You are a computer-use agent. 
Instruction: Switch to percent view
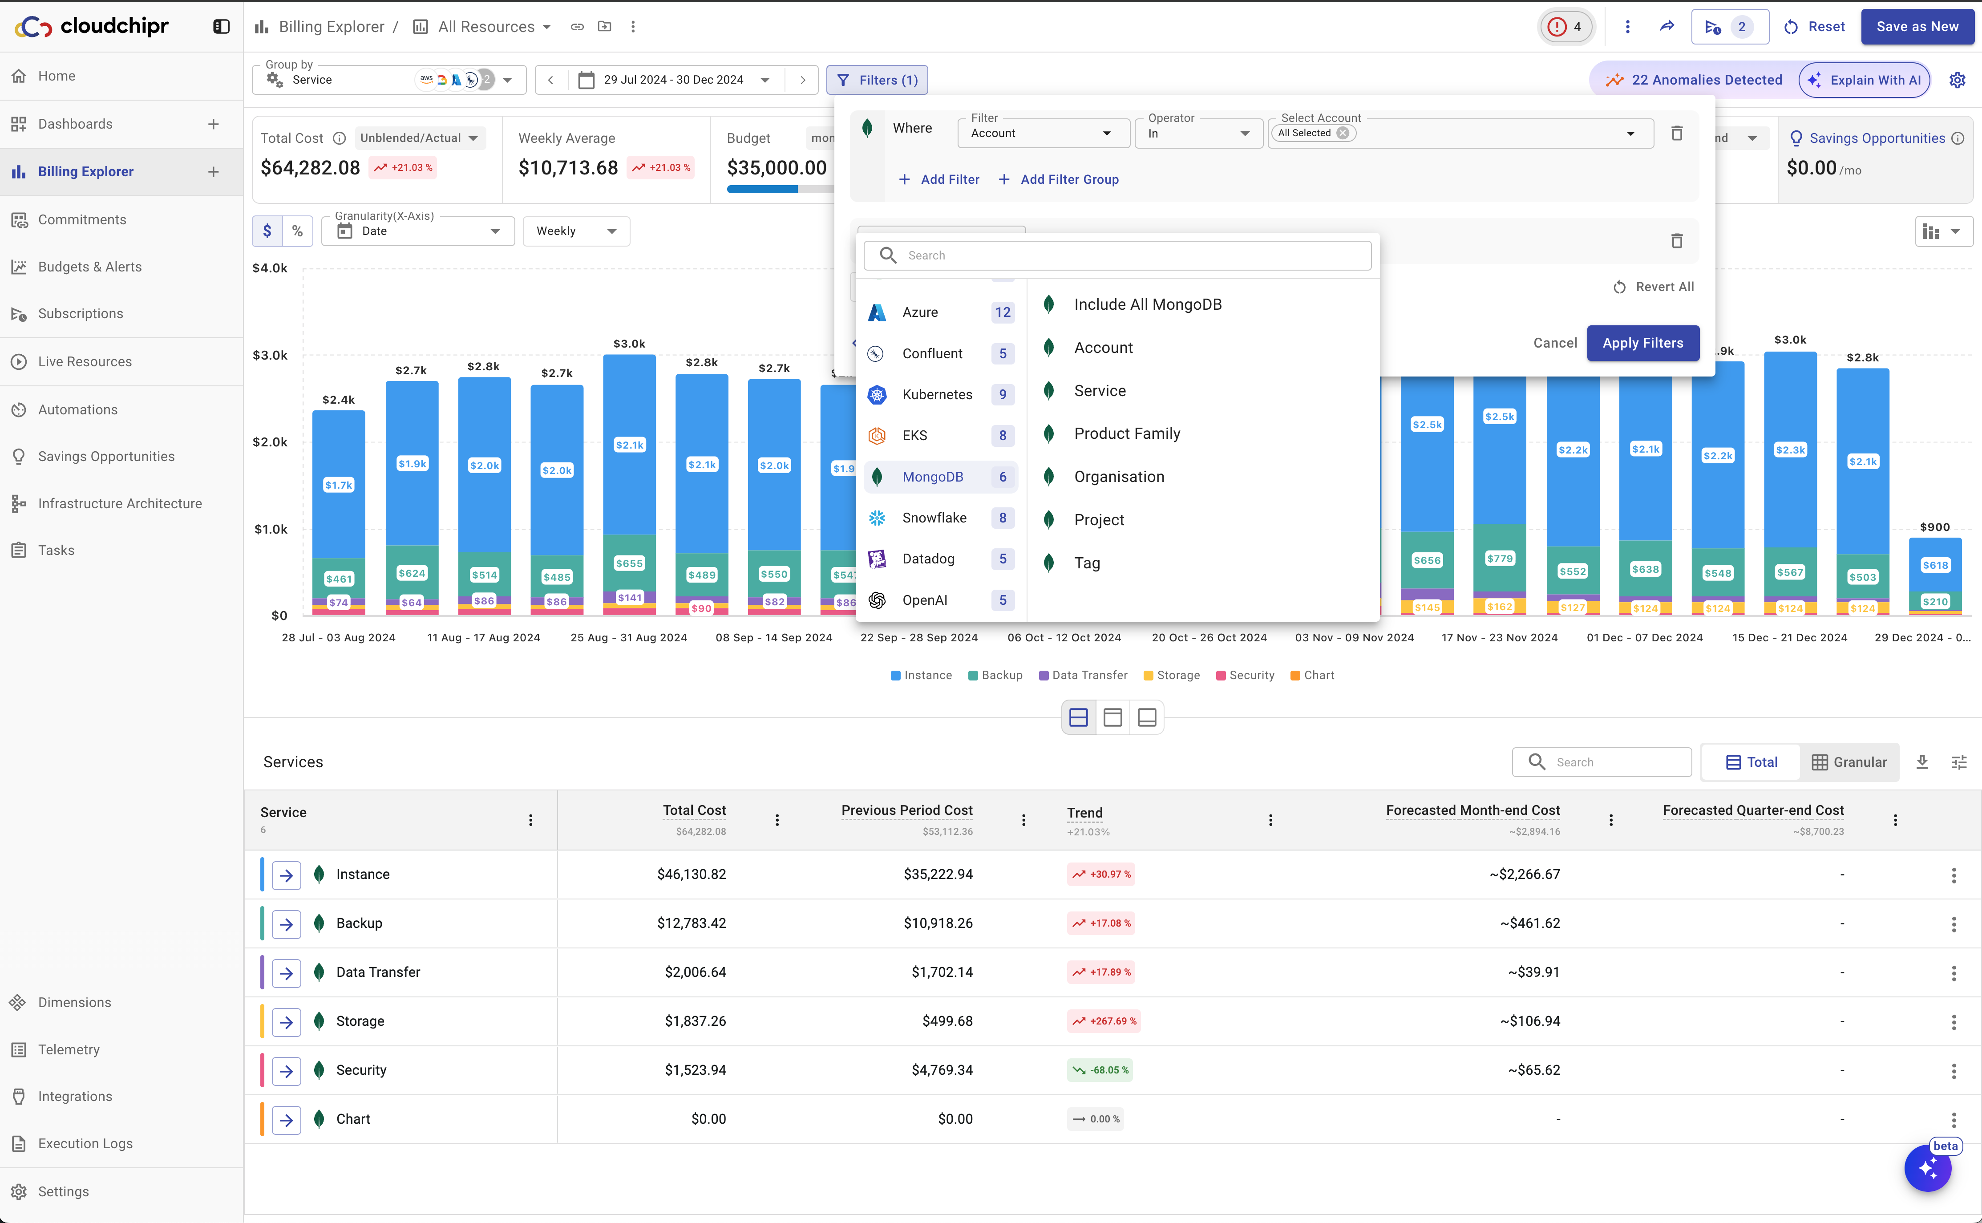(298, 231)
